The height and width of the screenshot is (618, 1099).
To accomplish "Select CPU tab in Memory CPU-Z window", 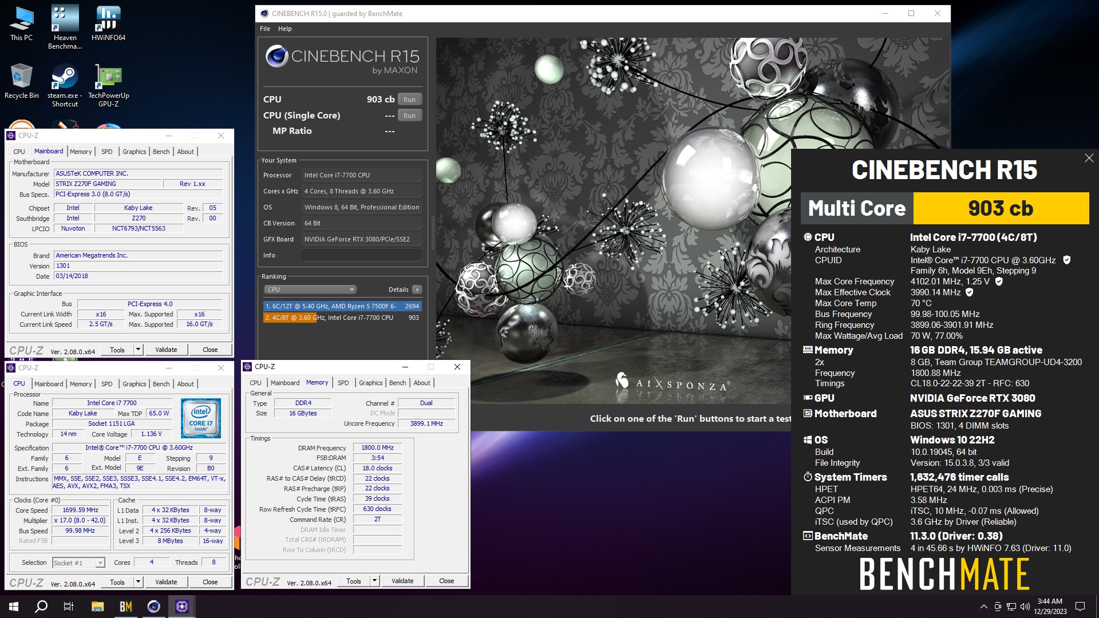I will (x=255, y=383).
